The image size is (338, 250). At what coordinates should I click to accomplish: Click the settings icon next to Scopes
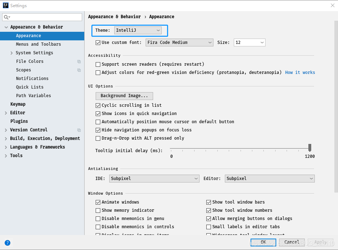(79, 70)
